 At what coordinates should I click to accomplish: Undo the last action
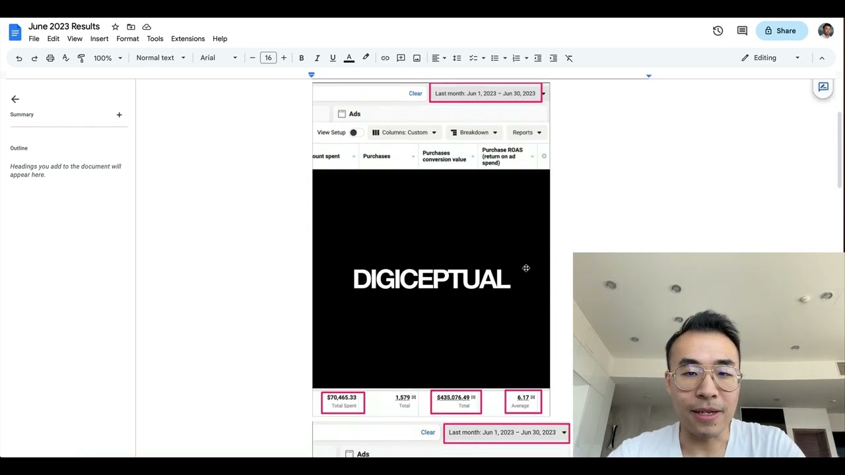[x=19, y=58]
